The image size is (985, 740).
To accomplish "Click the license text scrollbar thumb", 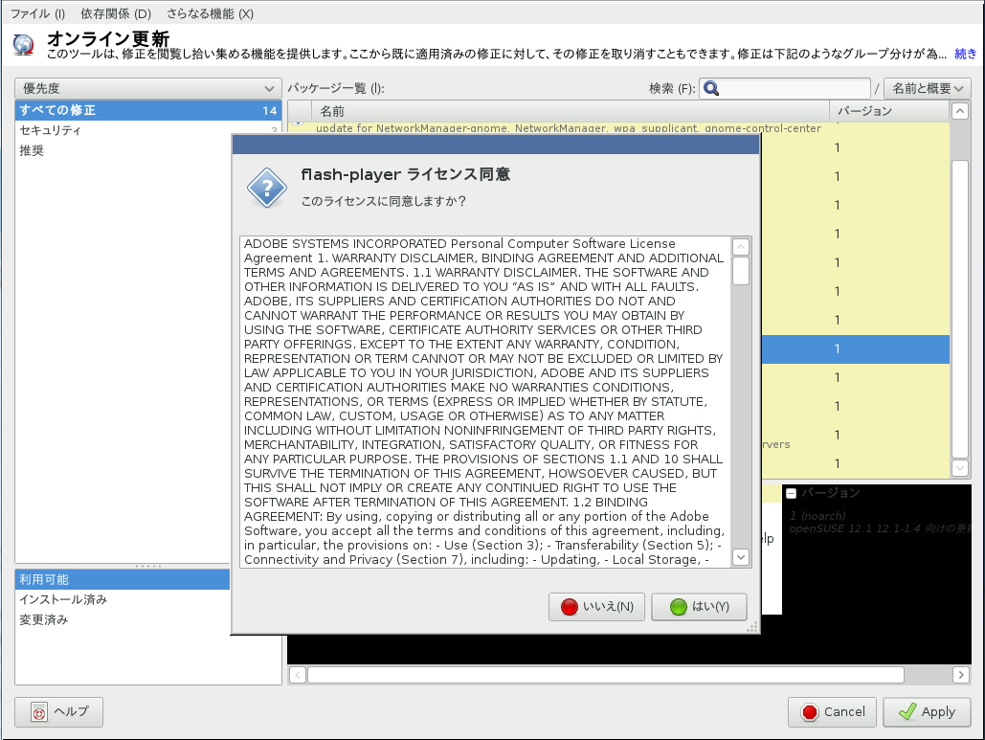I will click(741, 271).
